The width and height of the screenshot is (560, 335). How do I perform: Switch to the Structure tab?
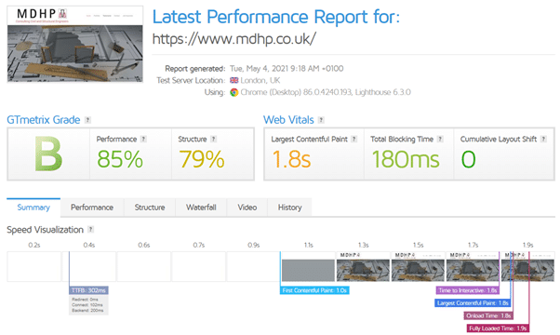coord(150,208)
